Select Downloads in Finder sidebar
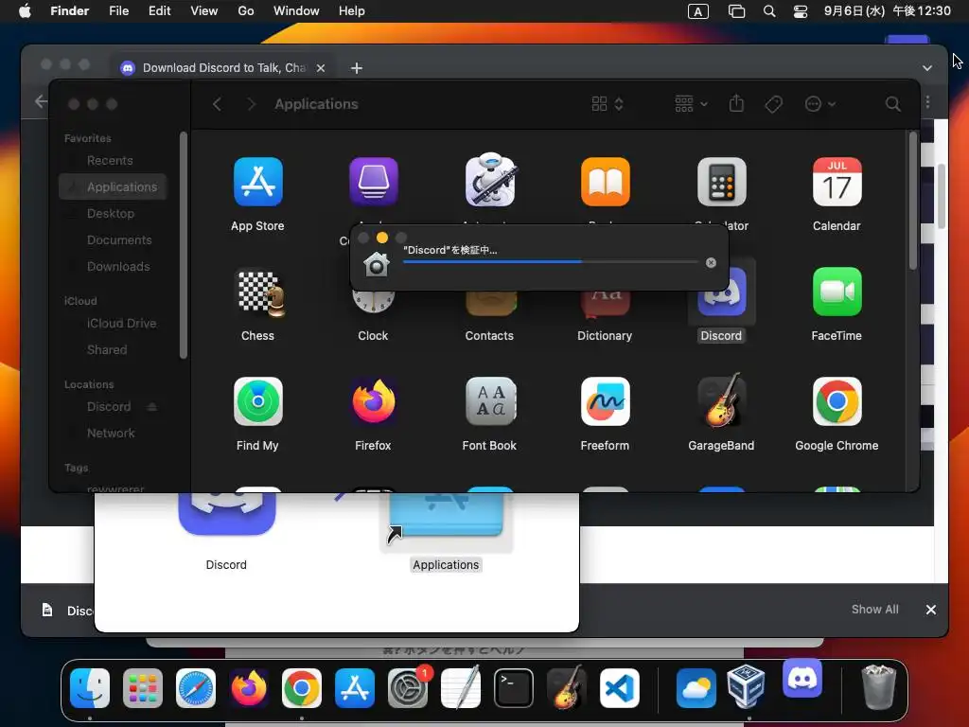Viewport: 969px width, 727px height. pyautogui.click(x=118, y=266)
